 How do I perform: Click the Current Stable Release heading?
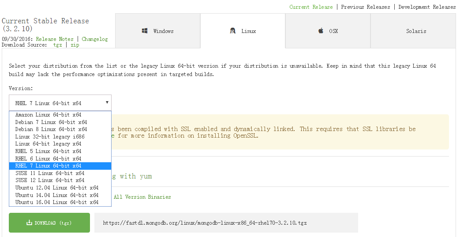(x=45, y=25)
